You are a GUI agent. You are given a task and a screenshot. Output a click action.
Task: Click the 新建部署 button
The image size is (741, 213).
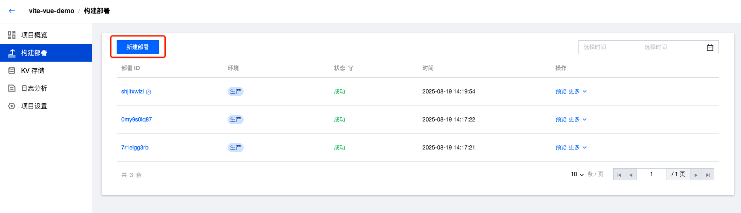coord(138,47)
